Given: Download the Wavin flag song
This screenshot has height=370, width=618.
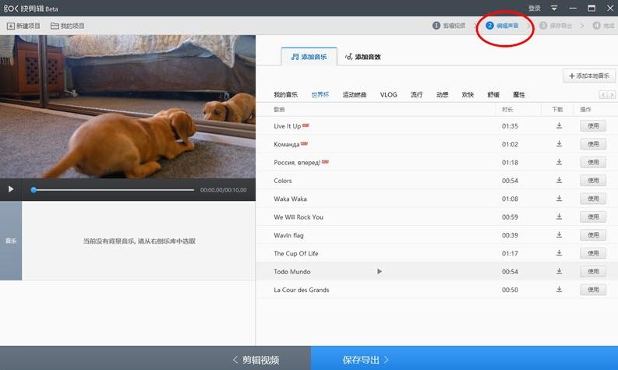Looking at the screenshot, I should (x=559, y=234).
